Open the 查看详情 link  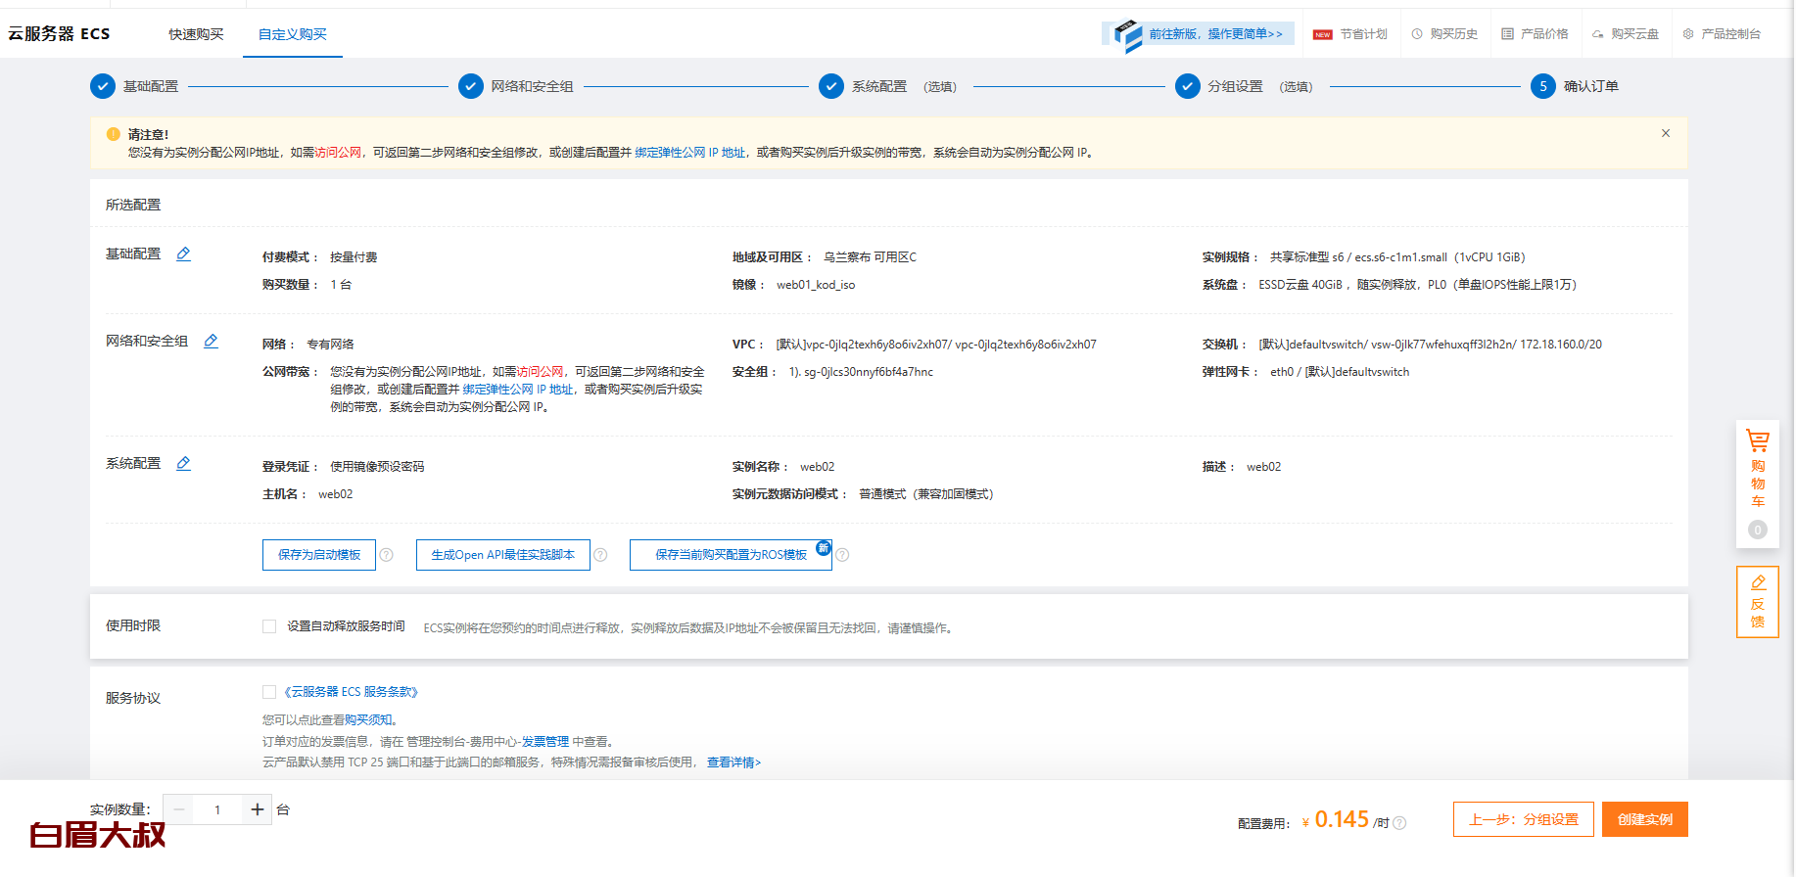click(x=733, y=762)
